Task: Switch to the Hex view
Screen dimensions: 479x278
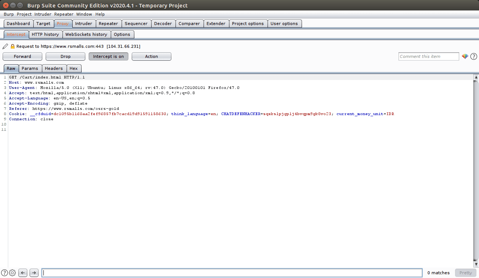Action: coord(74,68)
